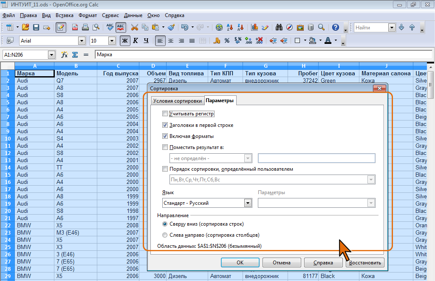Open the Undo history dropdown arrow
The image size is (435, 281).
[x=192, y=27]
